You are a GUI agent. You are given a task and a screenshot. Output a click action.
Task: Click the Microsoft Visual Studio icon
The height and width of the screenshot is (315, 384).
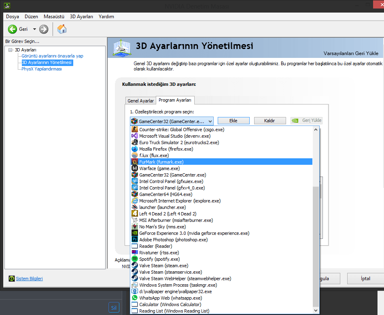click(x=134, y=136)
